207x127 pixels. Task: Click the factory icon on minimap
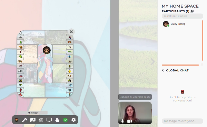click(20, 71)
